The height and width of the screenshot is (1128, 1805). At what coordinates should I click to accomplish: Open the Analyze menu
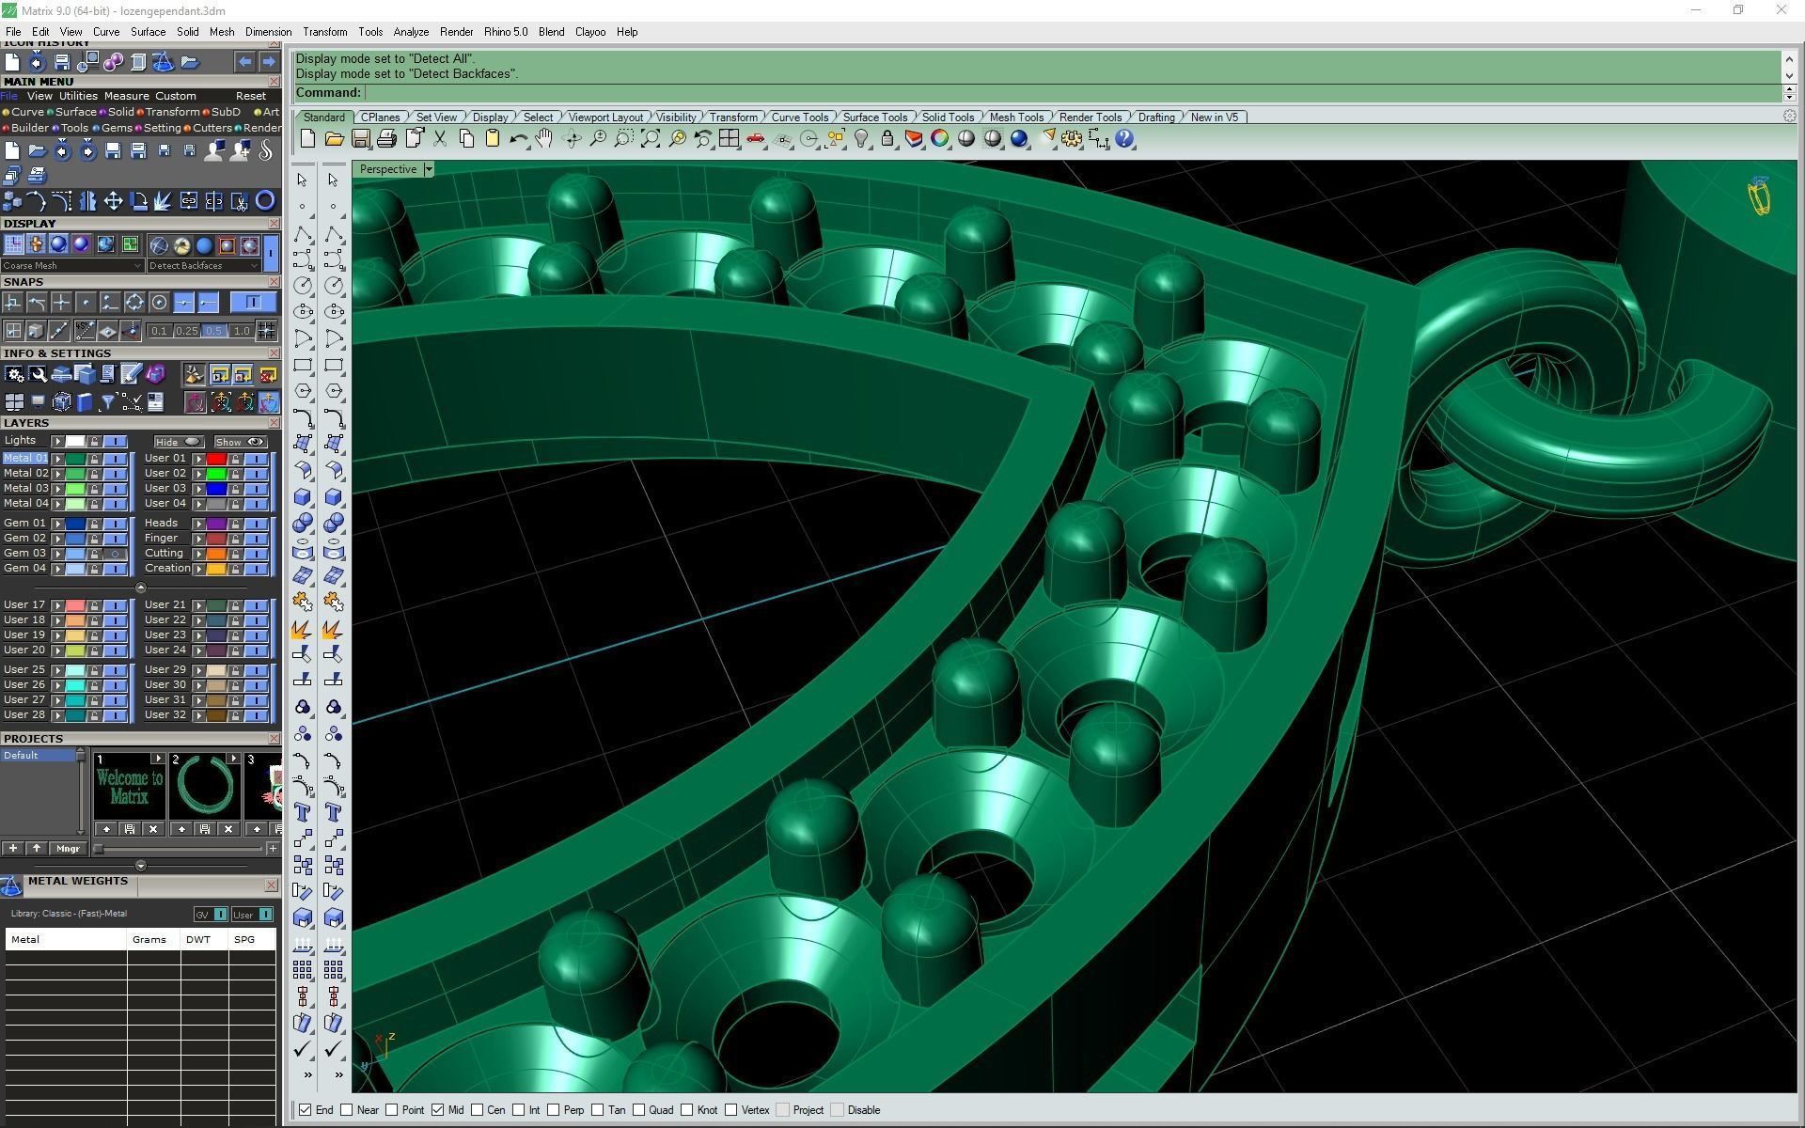coord(411,32)
